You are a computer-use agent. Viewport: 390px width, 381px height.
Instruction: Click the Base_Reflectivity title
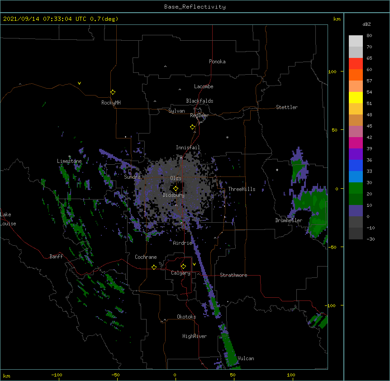pos(195,7)
